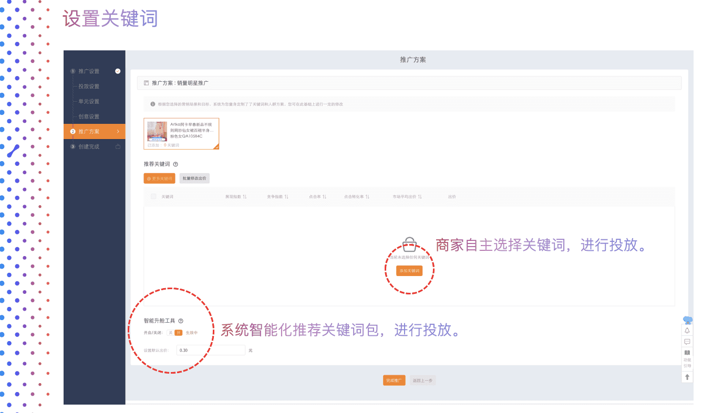The image size is (713, 413).
Task: Sort by 点击率 column arrows
Action: tap(325, 197)
